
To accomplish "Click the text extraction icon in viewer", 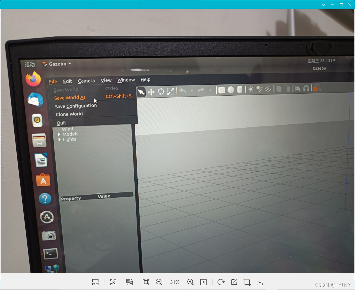I will 113,282.
